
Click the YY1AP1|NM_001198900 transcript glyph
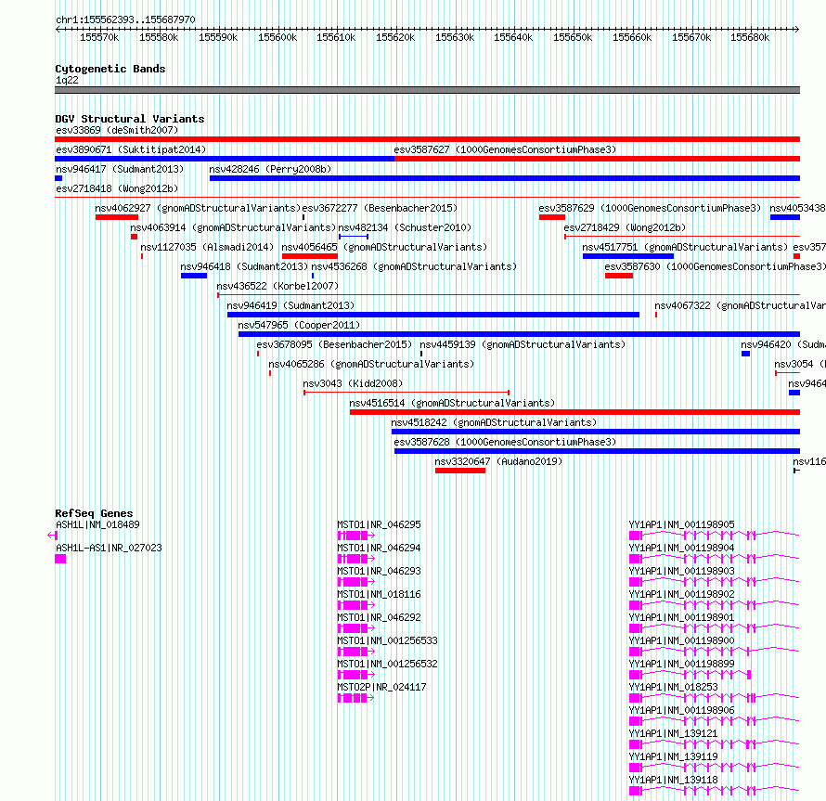[x=715, y=652]
